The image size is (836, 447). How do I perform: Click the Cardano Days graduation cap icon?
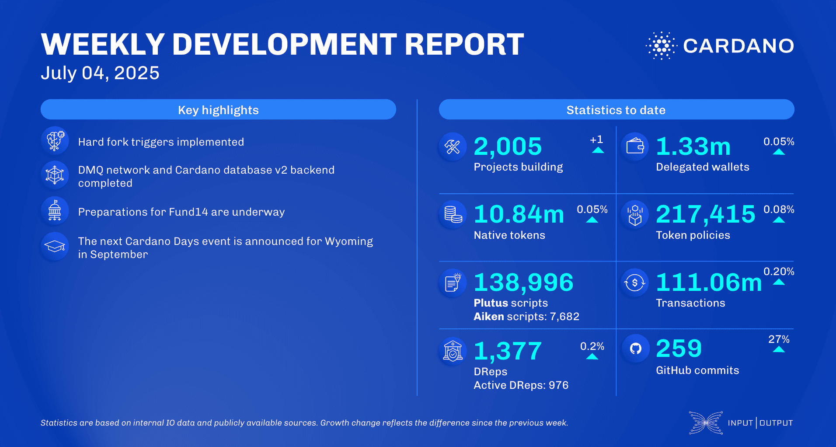tap(55, 247)
